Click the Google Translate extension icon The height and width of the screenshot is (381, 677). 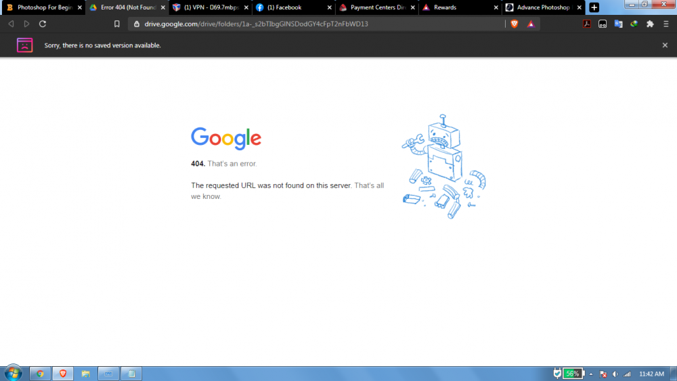click(x=618, y=24)
